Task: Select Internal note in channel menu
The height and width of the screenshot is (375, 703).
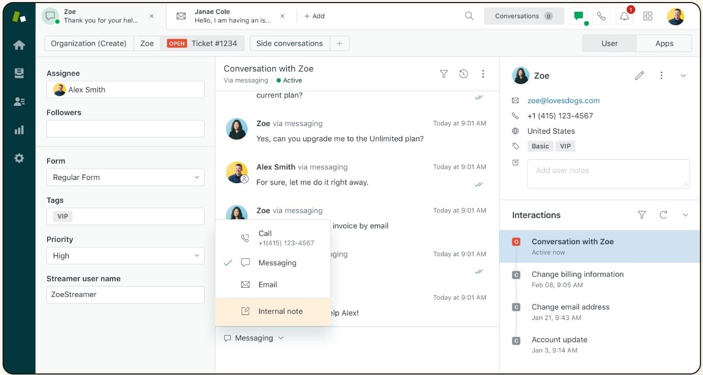Action: pyautogui.click(x=273, y=311)
